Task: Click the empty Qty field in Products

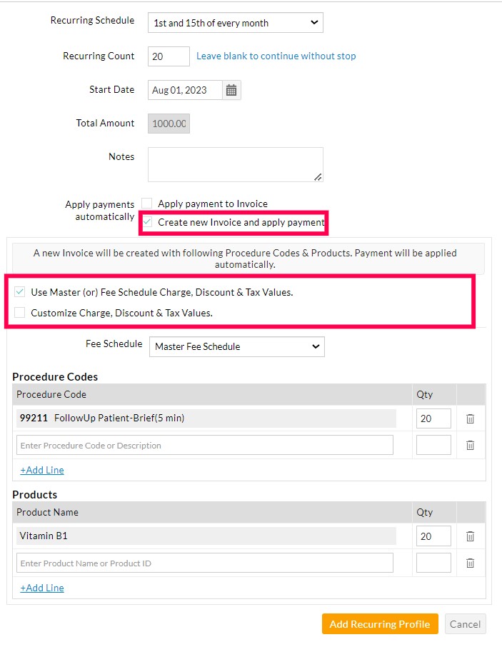Action: 433,563
